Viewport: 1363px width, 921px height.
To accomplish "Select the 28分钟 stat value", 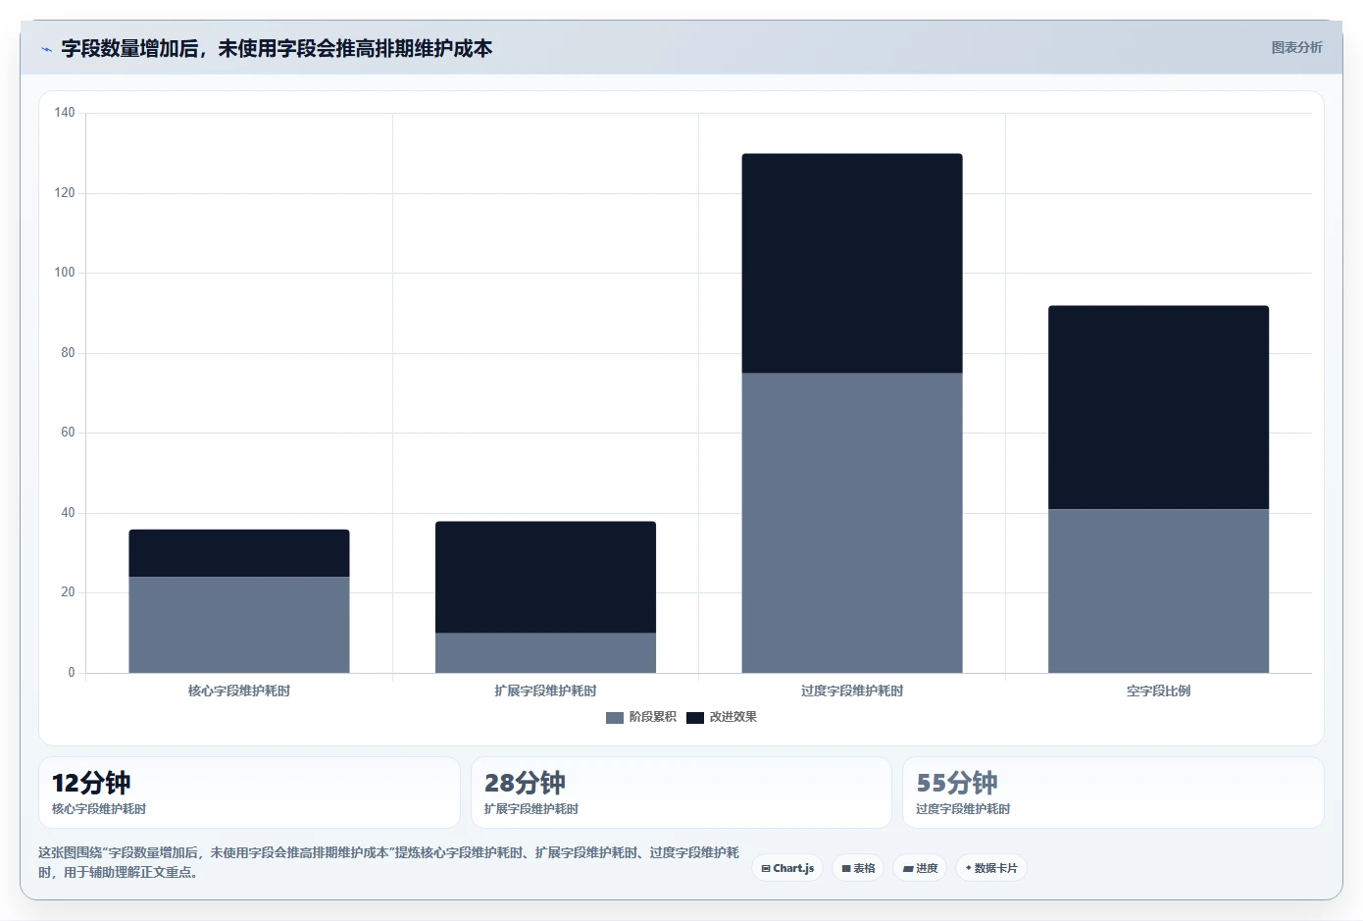I will click(x=525, y=783).
